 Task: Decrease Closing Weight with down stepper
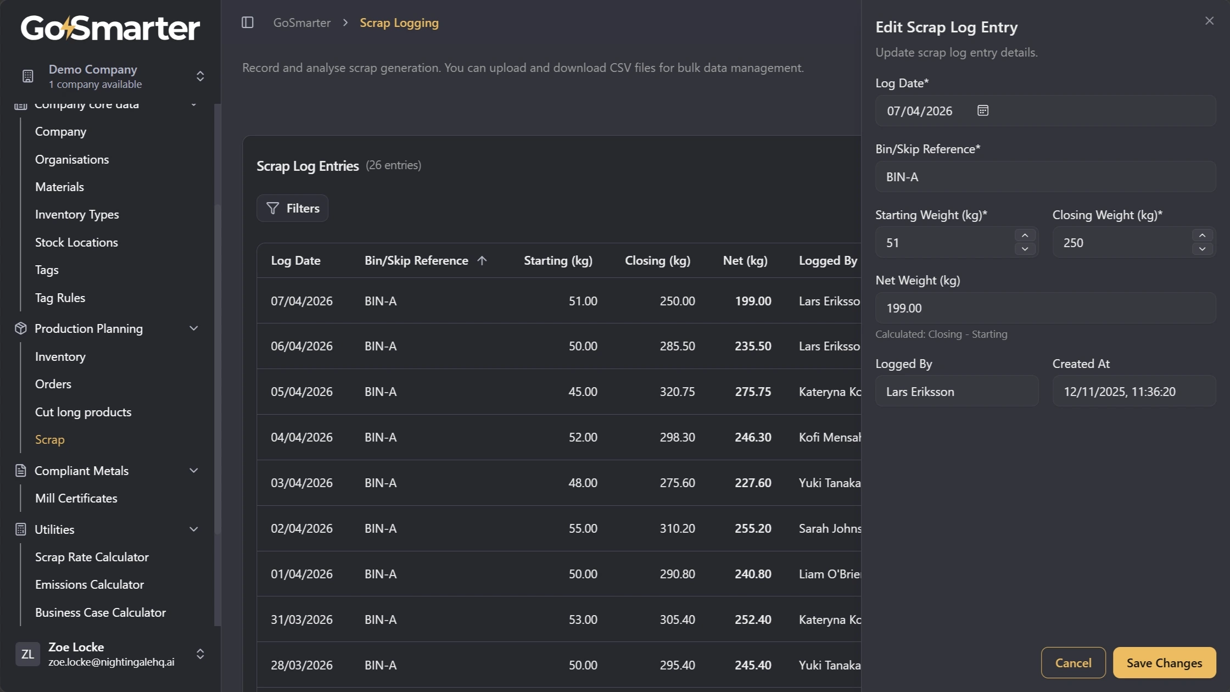[1202, 249]
